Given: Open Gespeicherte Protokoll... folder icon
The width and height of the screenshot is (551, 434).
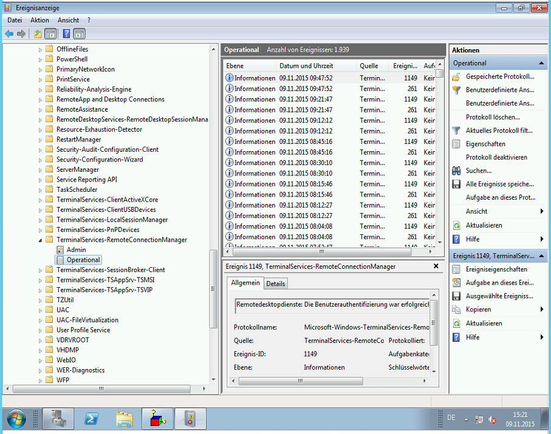Looking at the screenshot, I should point(456,76).
